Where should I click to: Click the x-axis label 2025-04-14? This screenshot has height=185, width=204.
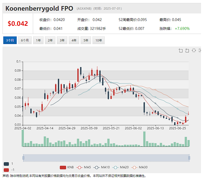(x=45, y=128)
